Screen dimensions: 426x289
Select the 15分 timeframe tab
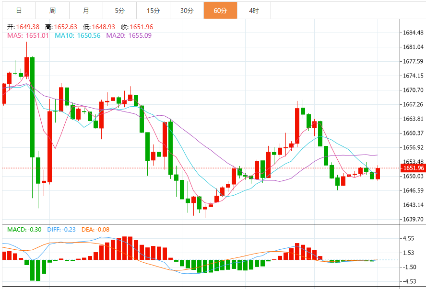coord(153,10)
